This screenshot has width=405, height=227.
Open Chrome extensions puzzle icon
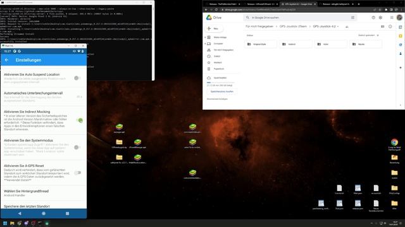pos(386,10)
